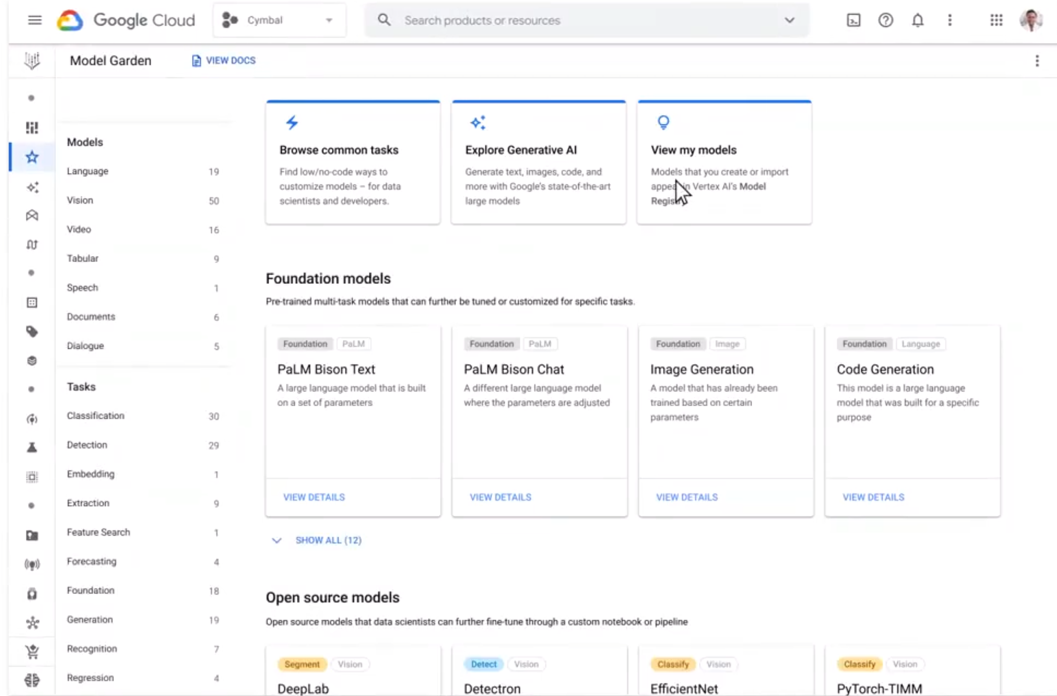
Task: Click the pipelines icon in sidebar
Action: pos(32,245)
